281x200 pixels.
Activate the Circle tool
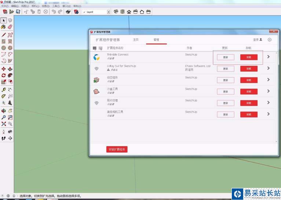pyautogui.click(x=4, y=48)
